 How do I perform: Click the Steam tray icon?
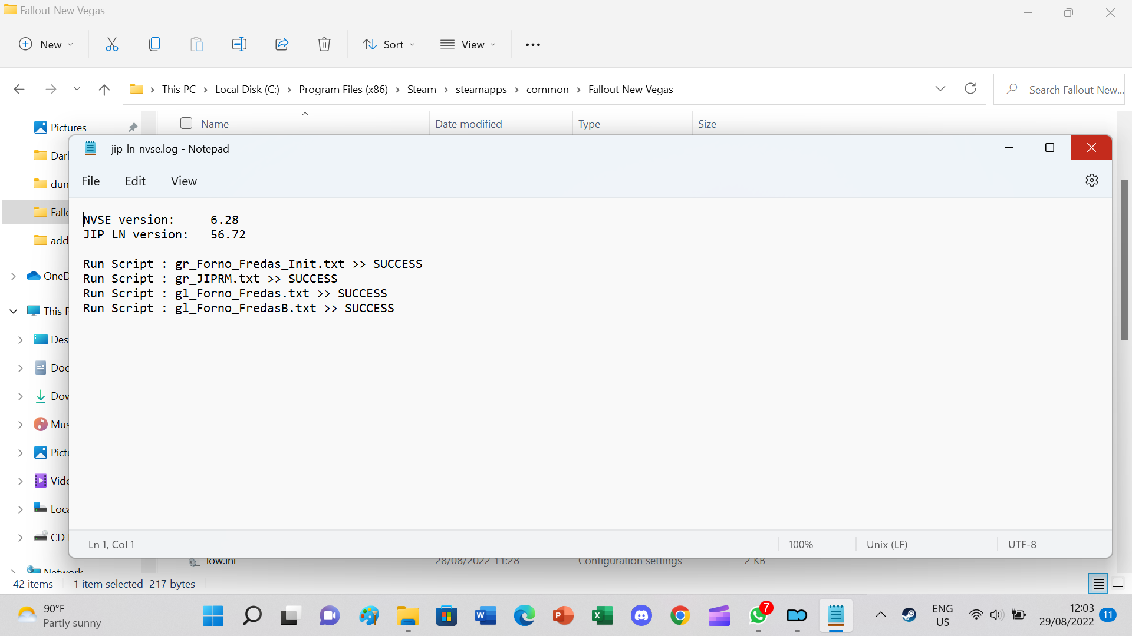pos(909,615)
